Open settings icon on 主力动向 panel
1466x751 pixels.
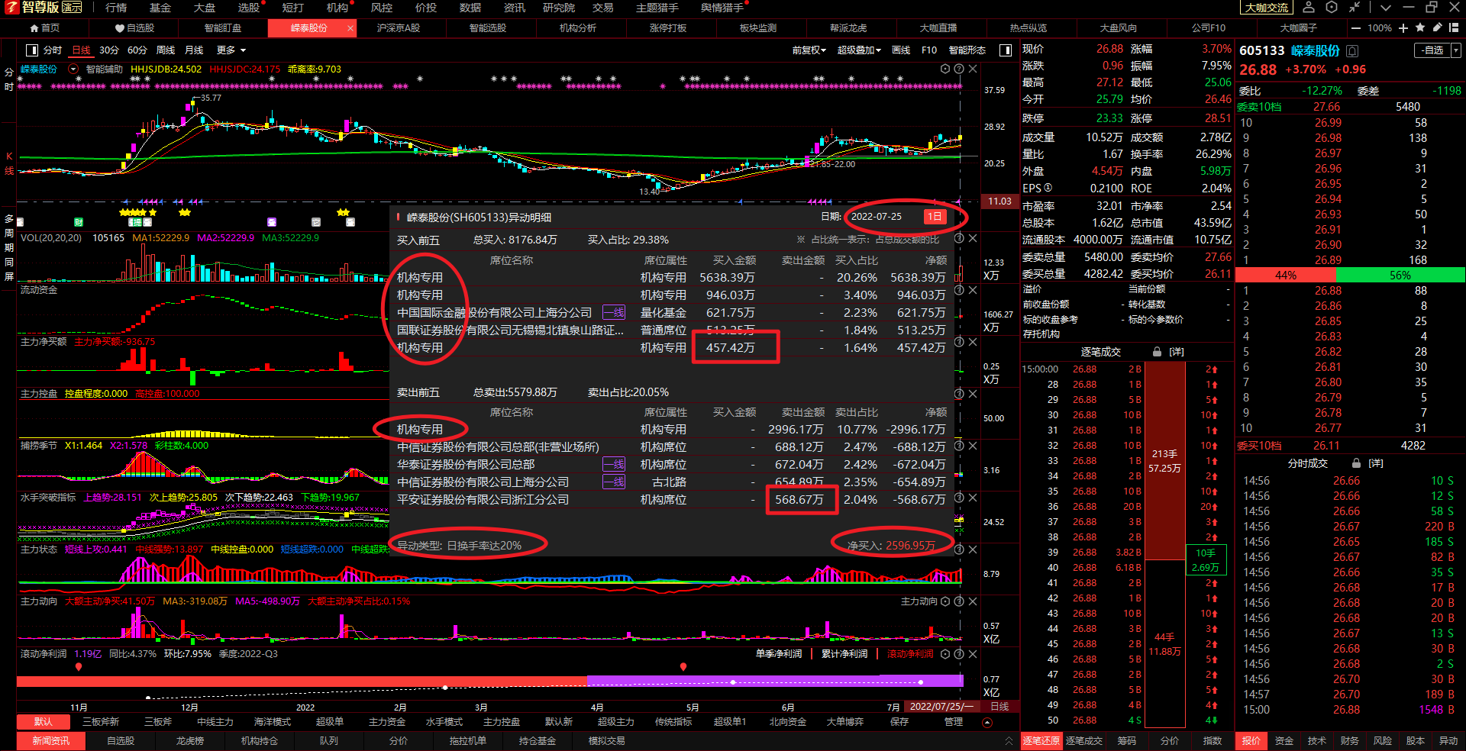tap(945, 601)
